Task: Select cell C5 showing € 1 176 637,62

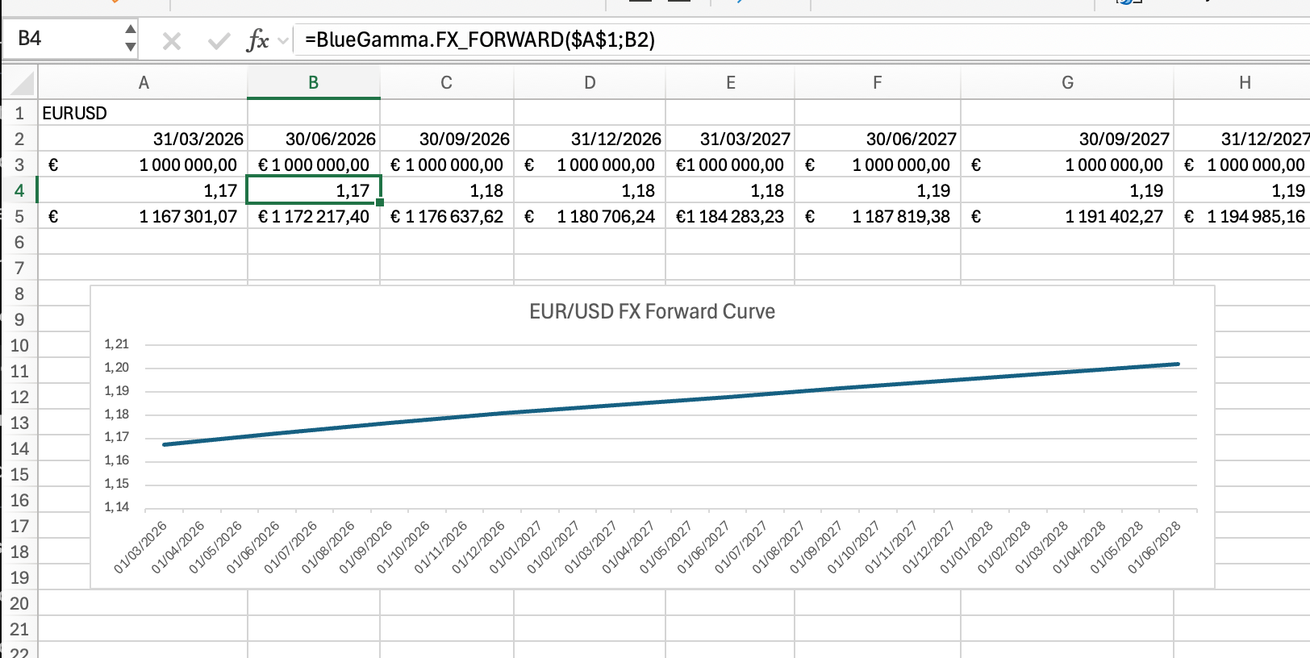Action: coord(446,217)
